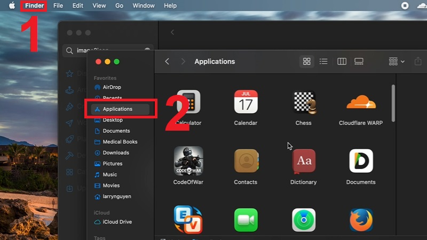Select the Calendar app icon
Image resolution: width=427 pixels, height=240 pixels.
[x=246, y=102]
